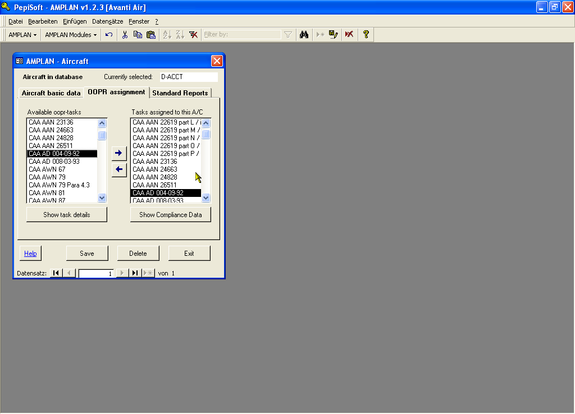Jump to last record navigation button
The height and width of the screenshot is (414, 575).
click(x=135, y=273)
